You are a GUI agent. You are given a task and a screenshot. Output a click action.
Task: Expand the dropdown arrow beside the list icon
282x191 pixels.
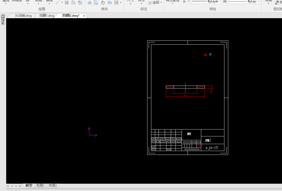click(189, 2)
